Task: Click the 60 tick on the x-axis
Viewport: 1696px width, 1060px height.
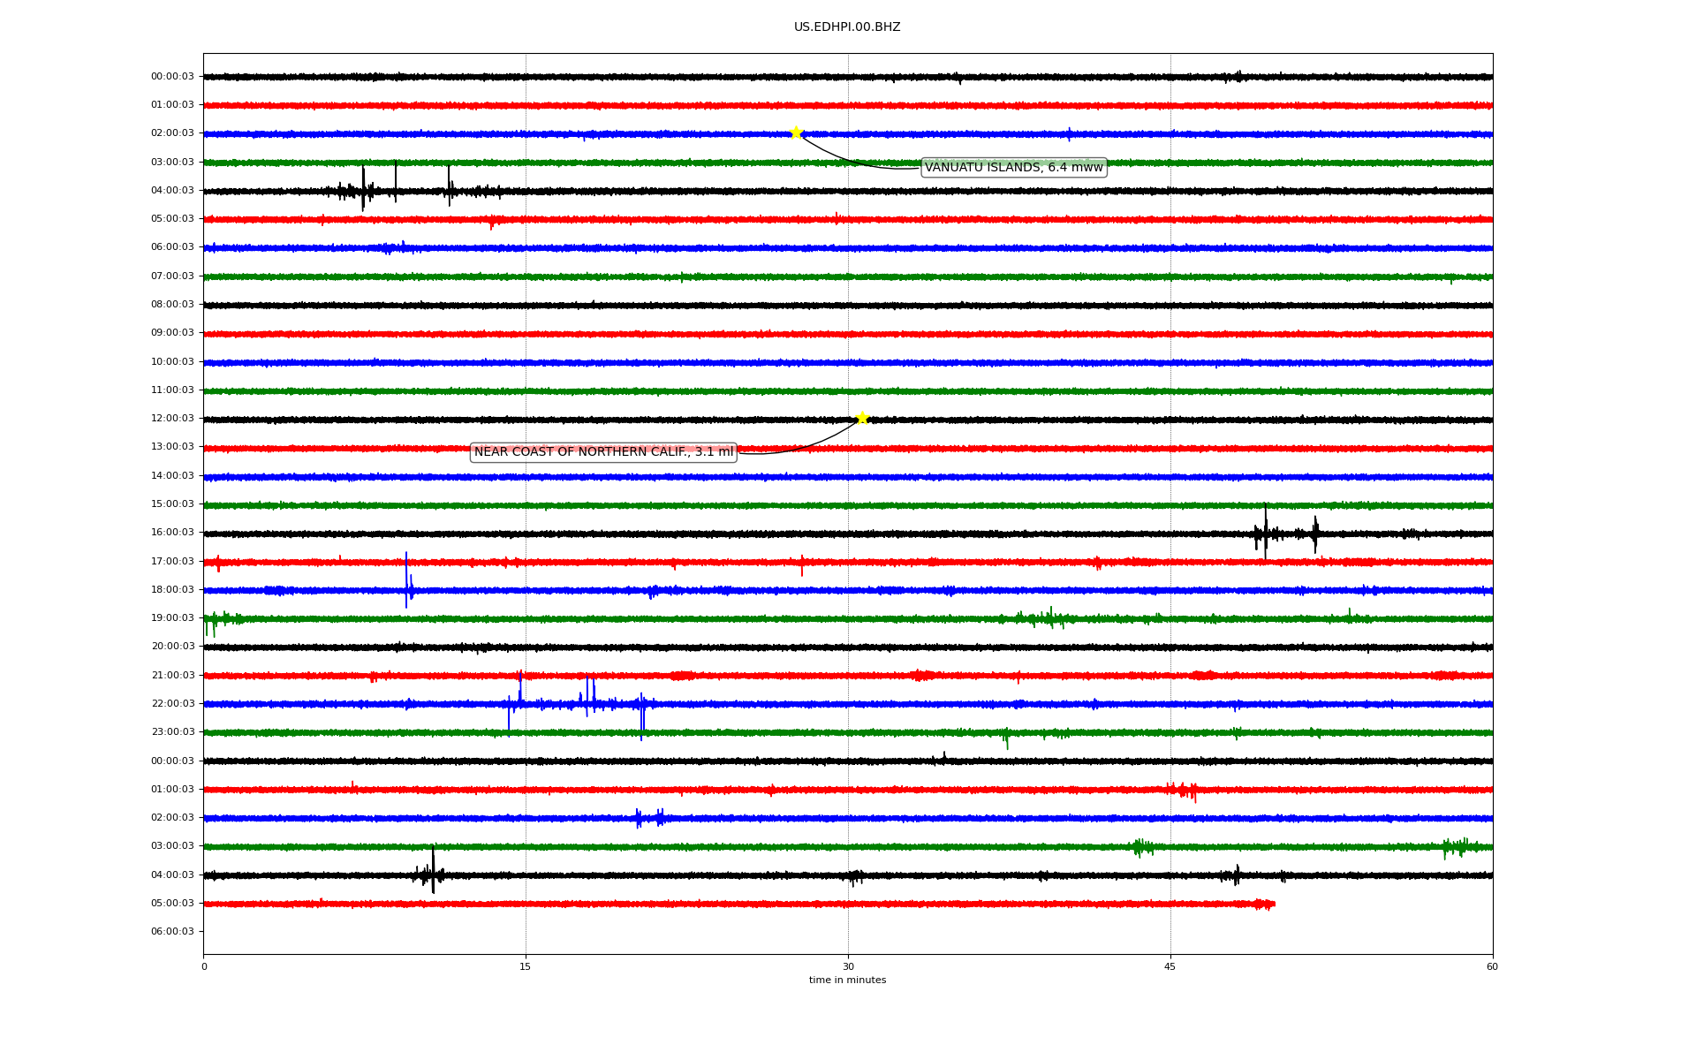Action: click(1492, 966)
